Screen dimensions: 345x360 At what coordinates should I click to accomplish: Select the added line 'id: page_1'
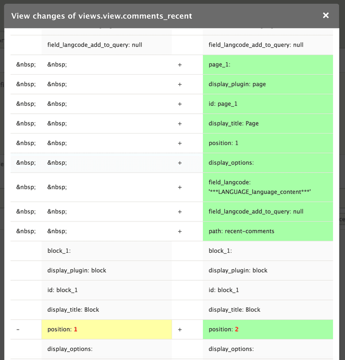(268, 104)
